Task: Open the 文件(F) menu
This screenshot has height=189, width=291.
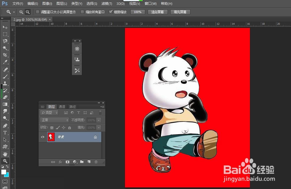Action: coord(18,3)
